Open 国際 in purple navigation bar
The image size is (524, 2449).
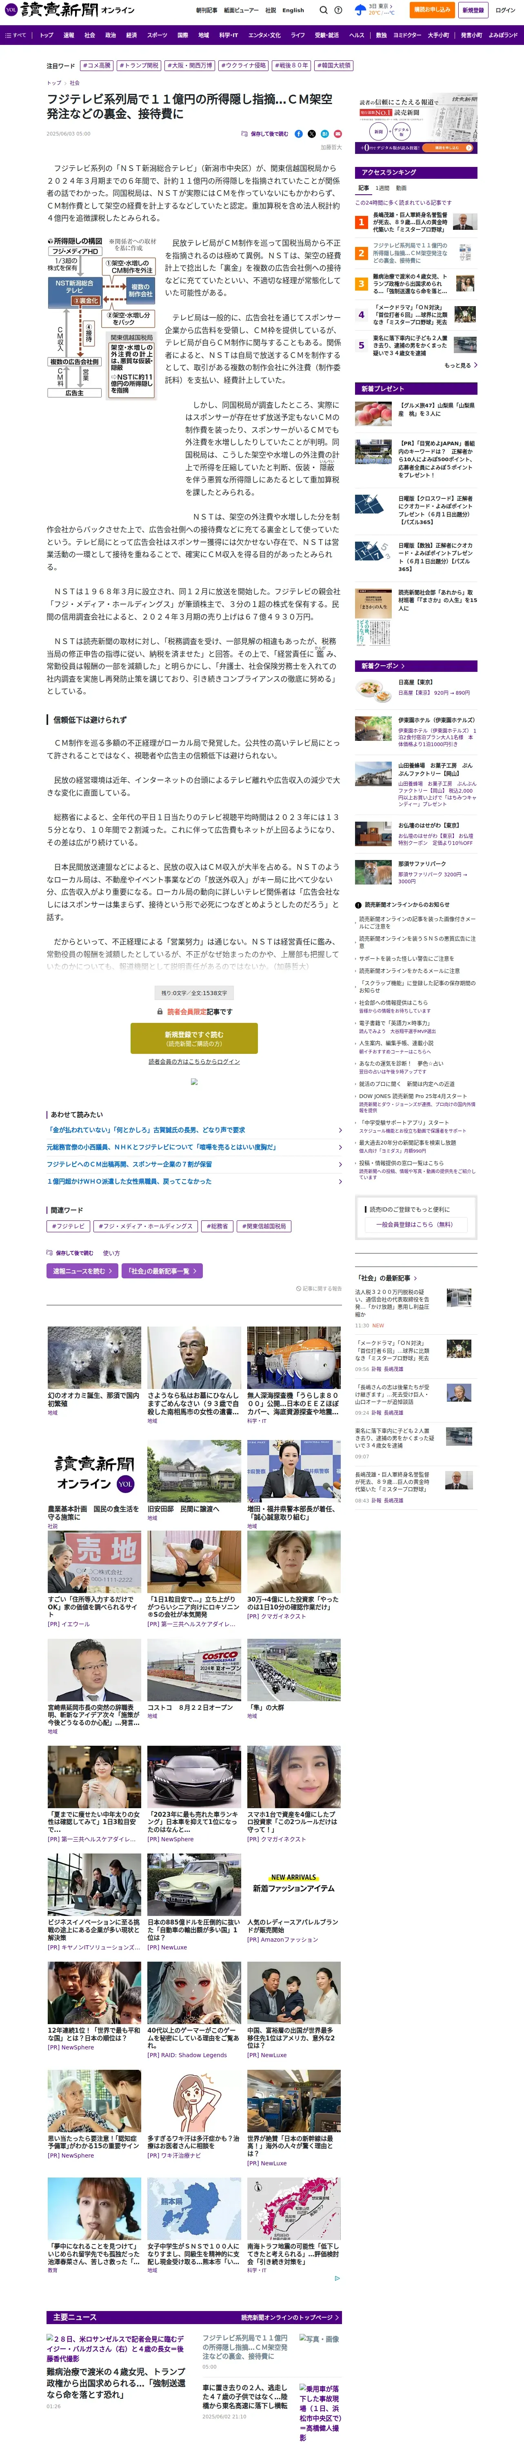[182, 35]
